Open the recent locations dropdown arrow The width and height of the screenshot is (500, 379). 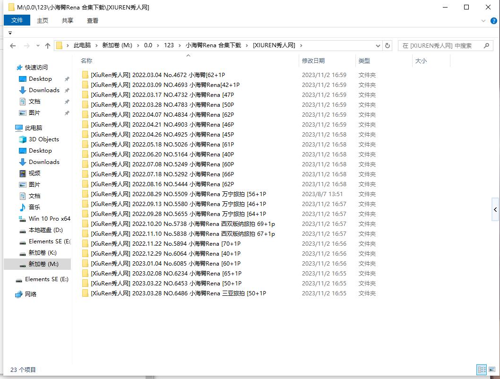point(37,46)
